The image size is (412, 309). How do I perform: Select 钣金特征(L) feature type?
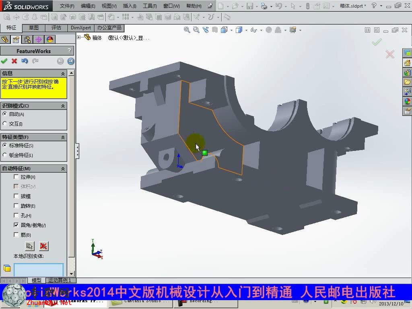point(4,155)
